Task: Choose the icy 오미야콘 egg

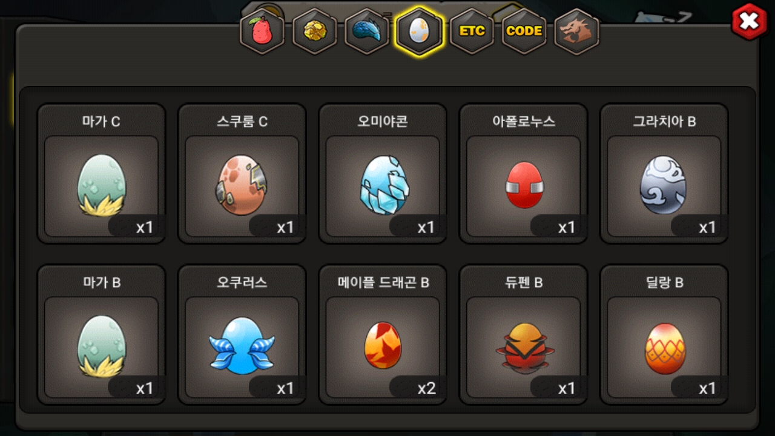Action: (383, 174)
